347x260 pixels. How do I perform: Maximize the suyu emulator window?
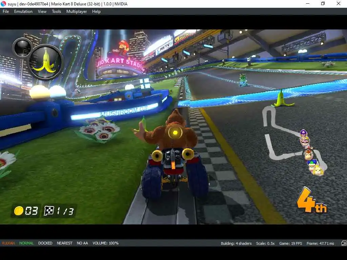pos(323,3)
